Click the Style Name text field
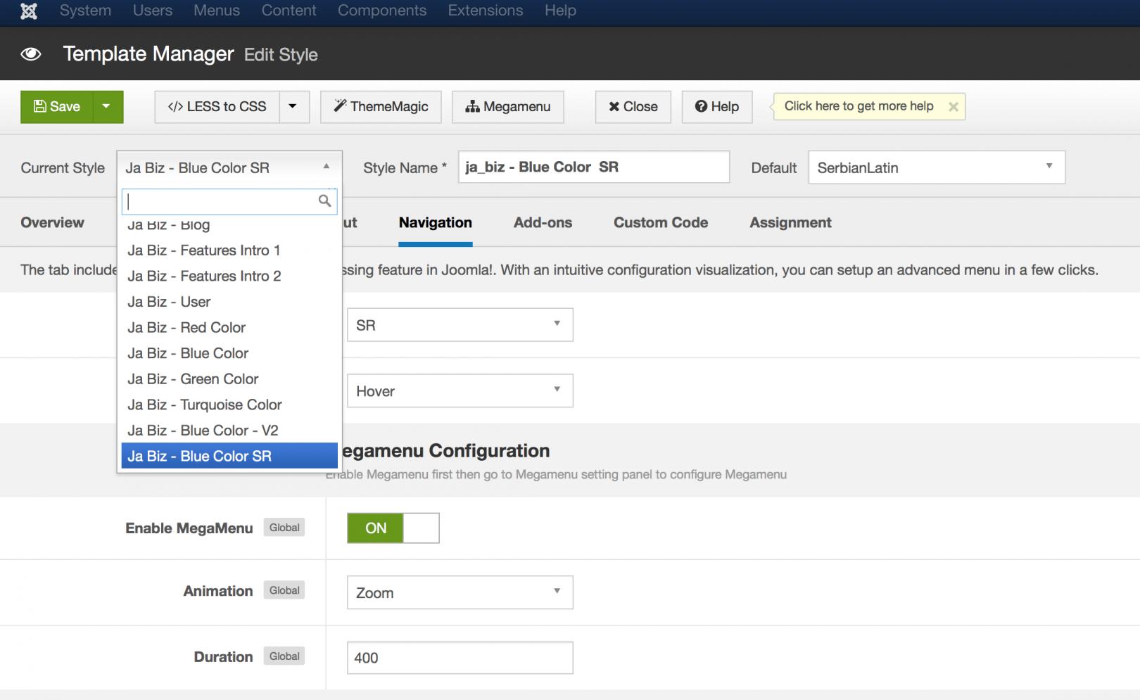Screen dimensions: 1140x700 click(x=594, y=167)
